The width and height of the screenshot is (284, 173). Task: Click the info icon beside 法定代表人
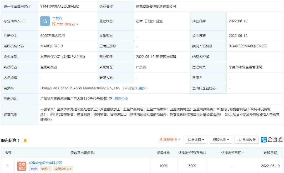tap(24, 21)
